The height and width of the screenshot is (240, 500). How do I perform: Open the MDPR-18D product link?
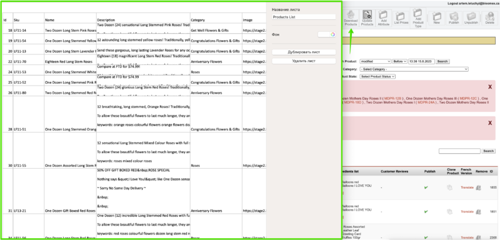point(352,102)
